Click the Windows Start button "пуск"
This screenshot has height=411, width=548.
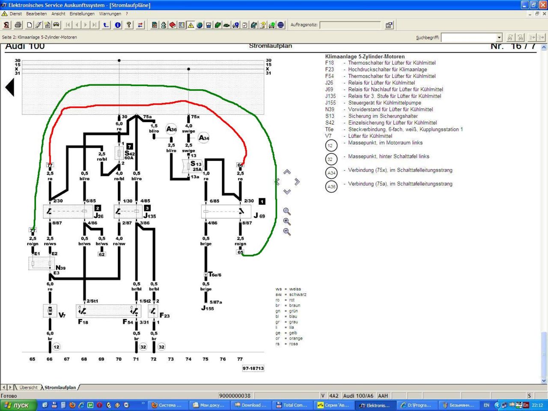pyautogui.click(x=17, y=405)
